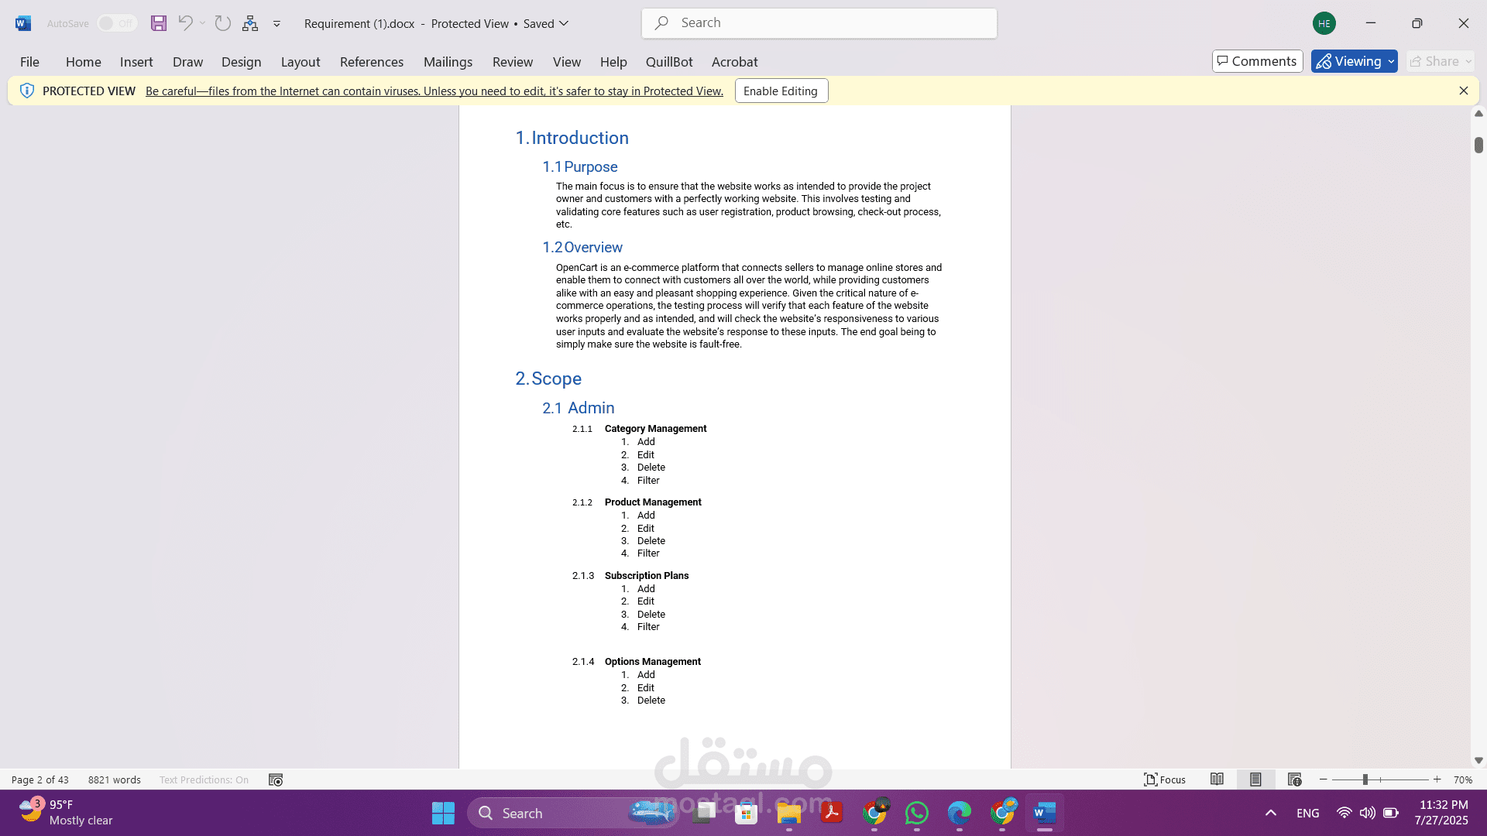Viewport: 1487px width, 836px height.
Task: Click the Enable Editing button
Action: [x=781, y=91]
